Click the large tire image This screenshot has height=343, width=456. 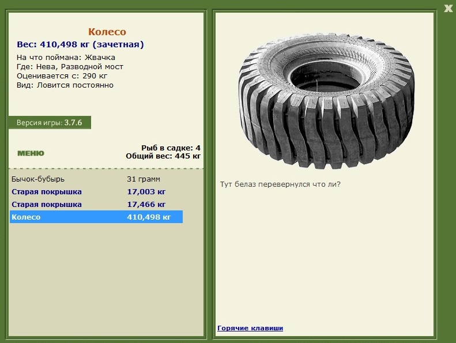(x=327, y=101)
